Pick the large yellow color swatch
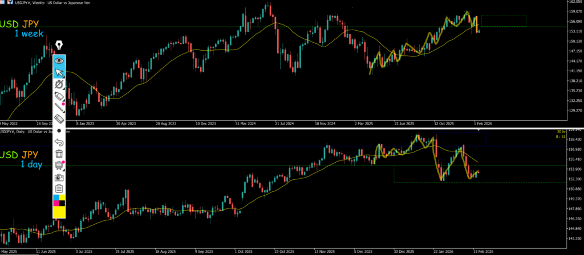The image size is (584, 255). click(59, 212)
